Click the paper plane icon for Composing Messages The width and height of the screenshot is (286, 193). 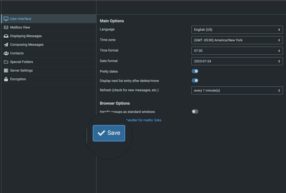point(6,45)
